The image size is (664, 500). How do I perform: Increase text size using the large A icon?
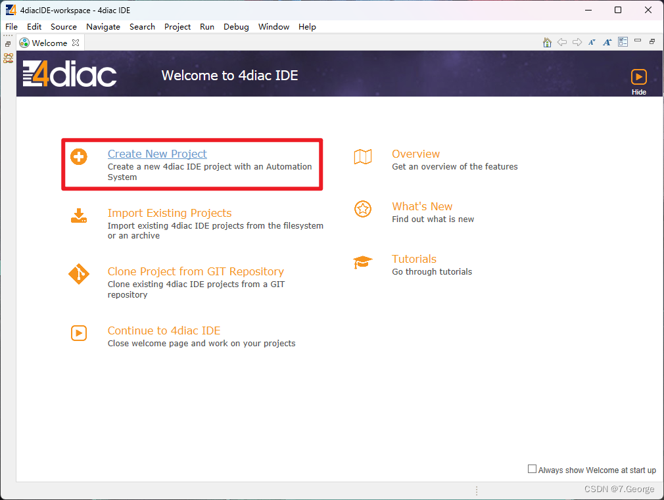[x=607, y=41]
